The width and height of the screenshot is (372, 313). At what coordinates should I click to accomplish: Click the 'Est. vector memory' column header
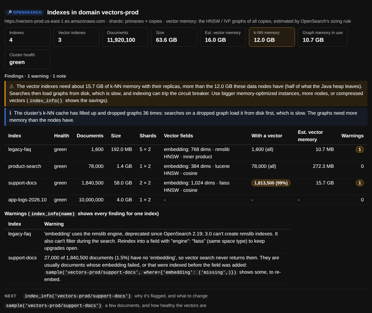[x=311, y=136]
